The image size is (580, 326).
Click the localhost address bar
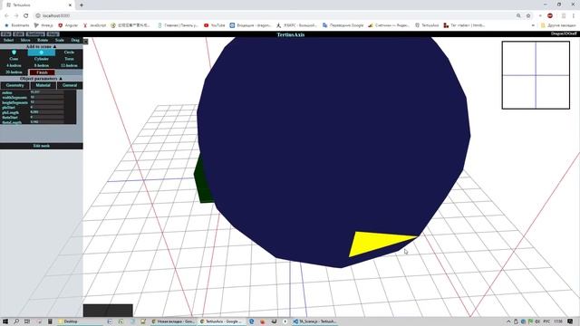pyautogui.click(x=274, y=15)
